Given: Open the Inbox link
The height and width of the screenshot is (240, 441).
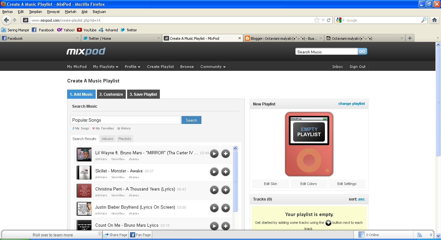Looking at the screenshot, I should (338, 67).
